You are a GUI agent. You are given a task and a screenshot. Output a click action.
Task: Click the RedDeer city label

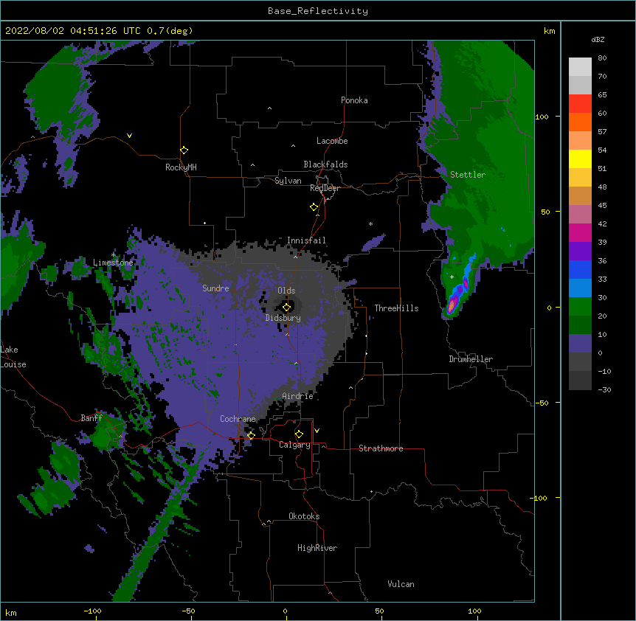point(325,188)
